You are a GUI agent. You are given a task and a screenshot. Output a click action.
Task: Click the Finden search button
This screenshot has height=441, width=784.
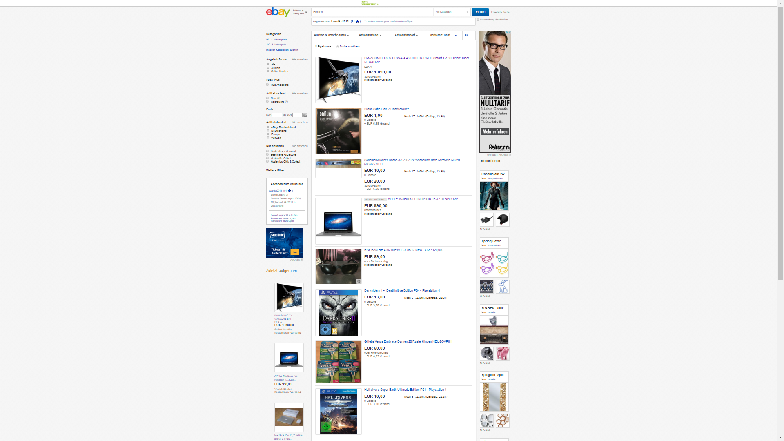[x=480, y=12]
